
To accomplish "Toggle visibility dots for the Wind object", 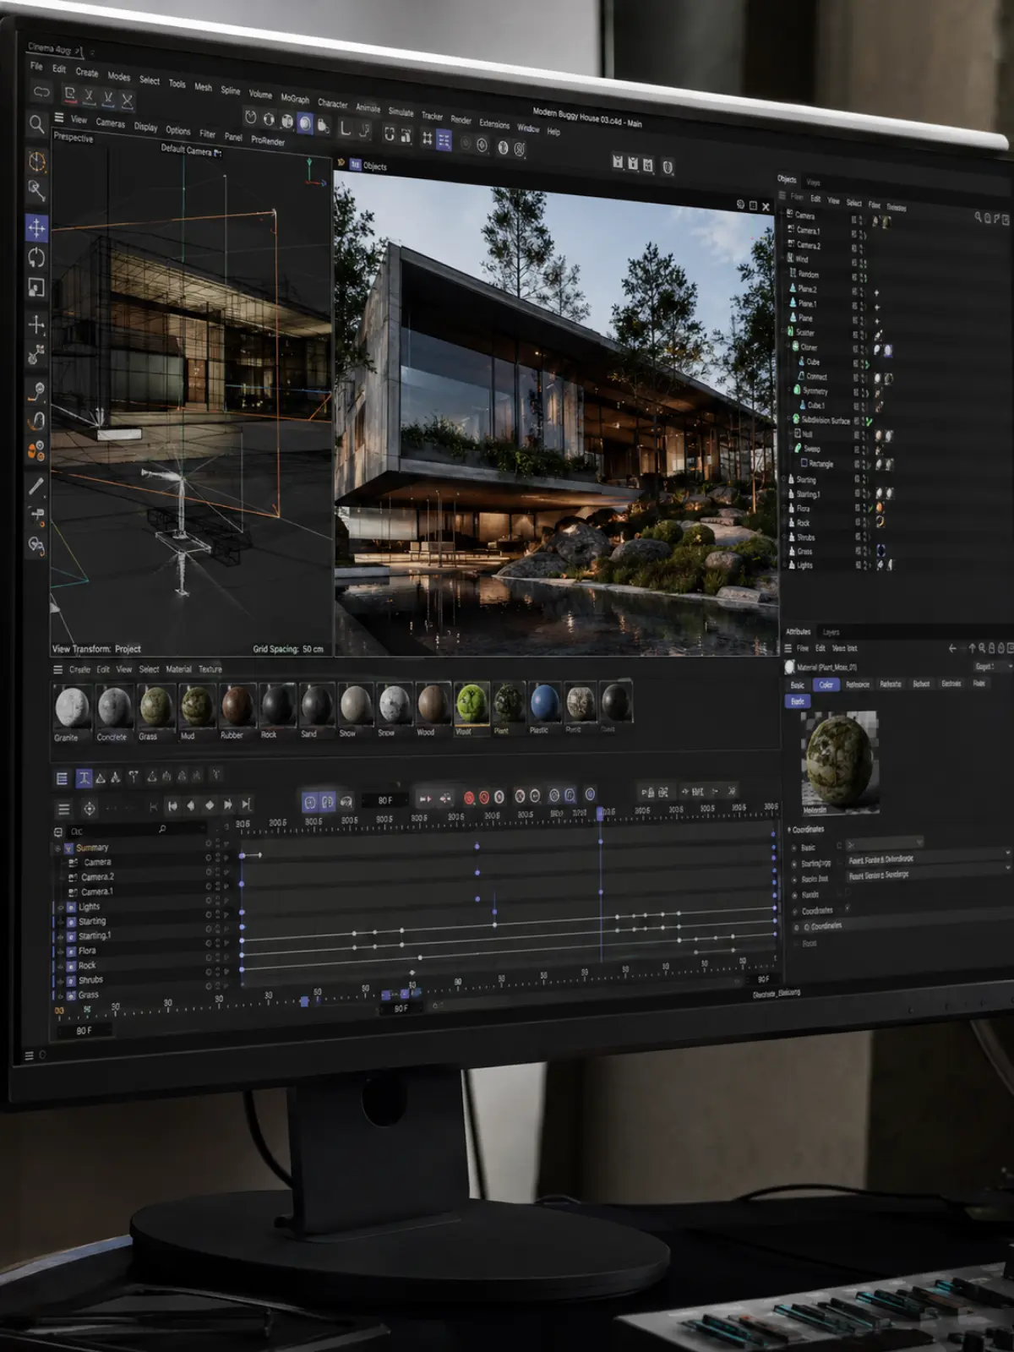I will click(862, 264).
